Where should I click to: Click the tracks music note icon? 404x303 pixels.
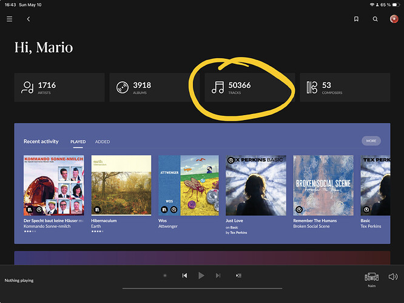[x=218, y=87]
